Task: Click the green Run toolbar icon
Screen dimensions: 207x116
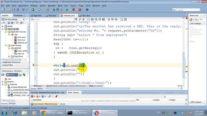Action: coord(67,10)
